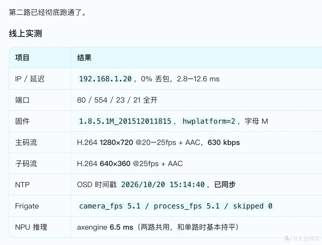Screen dimensions: 322x245
Task: Click the bold text '已同步'
Action: click(225, 184)
